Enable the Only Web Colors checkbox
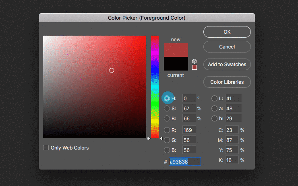Image resolution: width=298 pixels, height=186 pixels. point(46,148)
